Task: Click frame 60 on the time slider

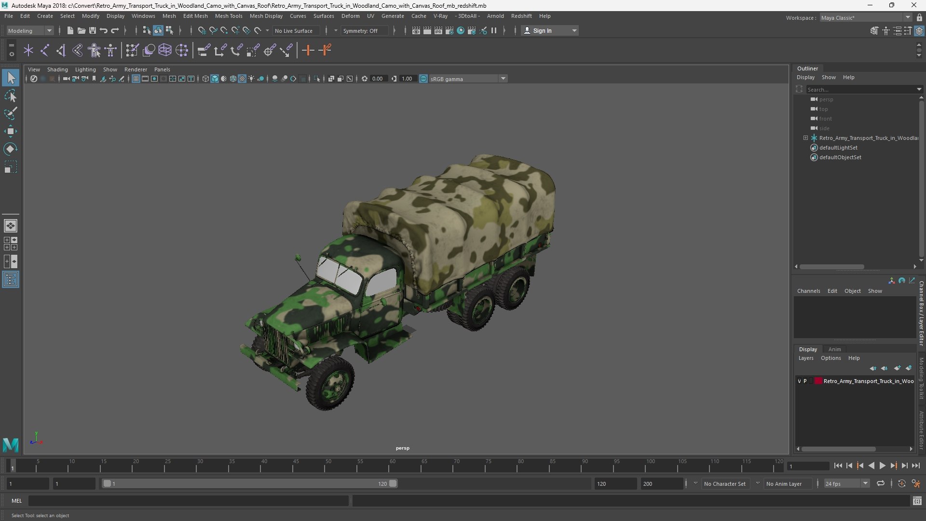Action: (x=392, y=466)
